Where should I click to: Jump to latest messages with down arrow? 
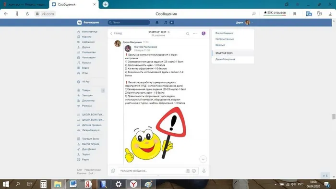(x=203, y=159)
